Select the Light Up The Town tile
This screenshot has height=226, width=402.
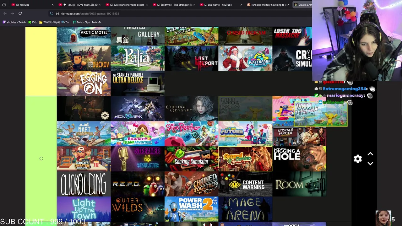(x=84, y=209)
